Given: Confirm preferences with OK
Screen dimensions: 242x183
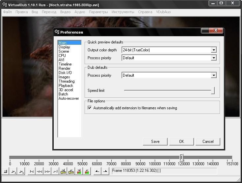Looking at the screenshot, I should click(181, 142).
